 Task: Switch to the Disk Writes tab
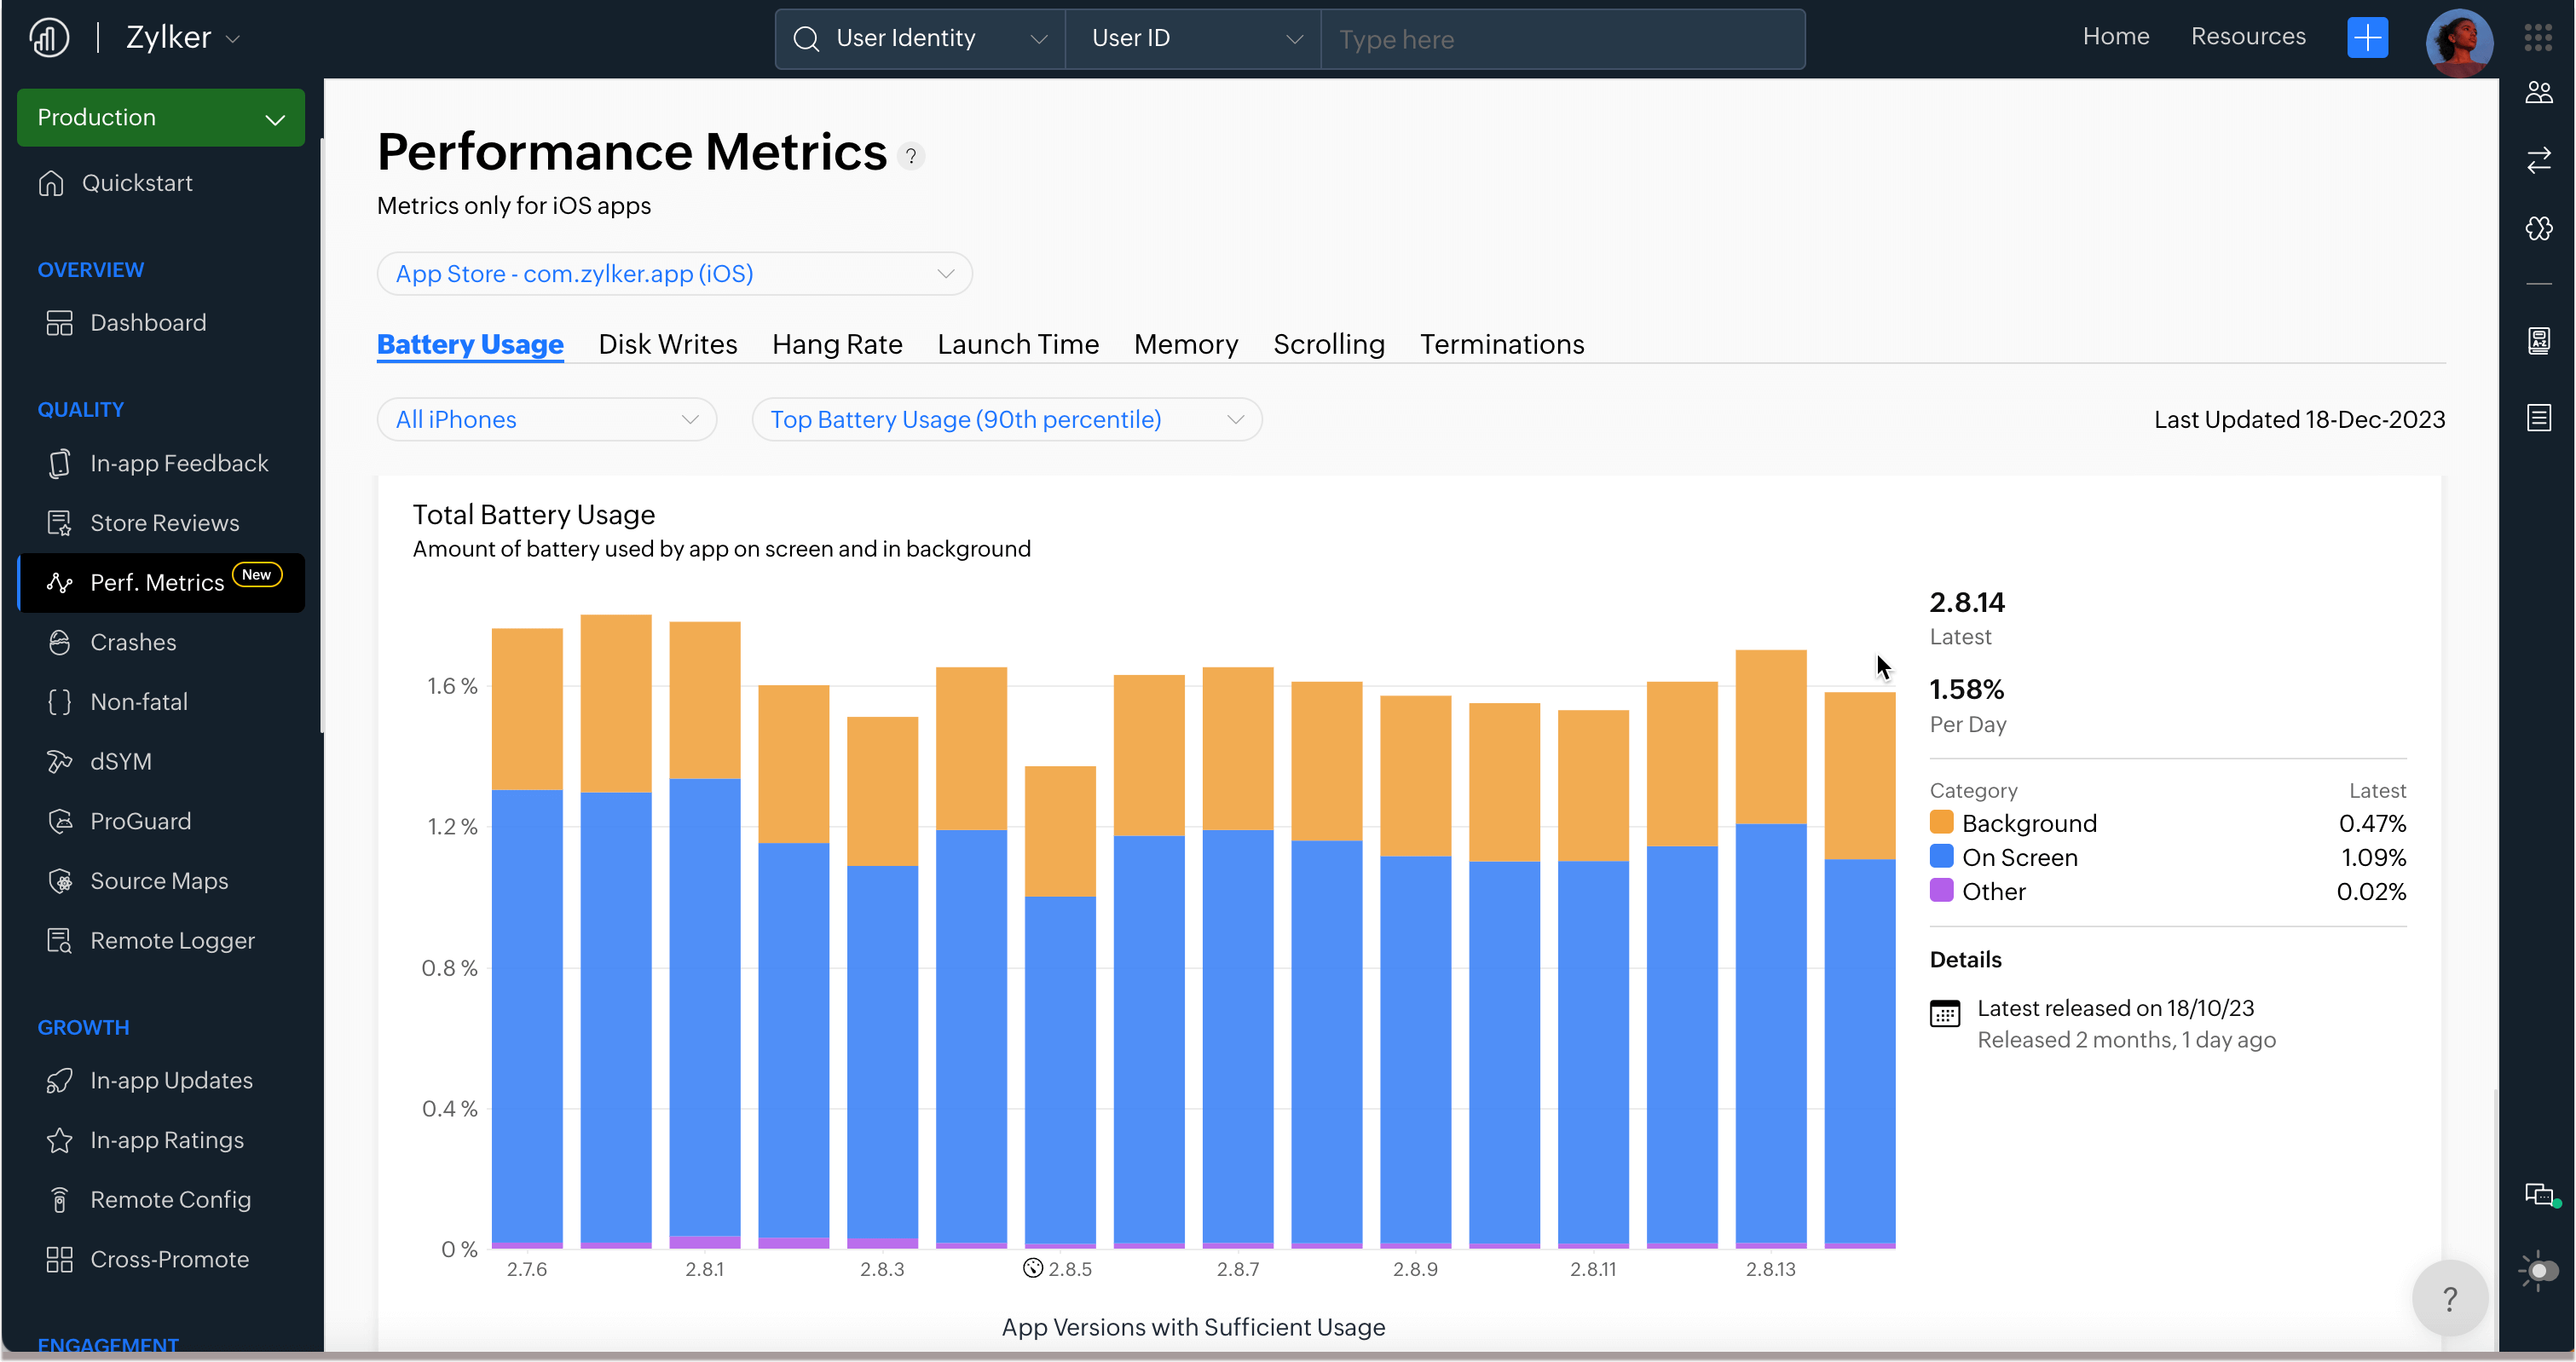667,344
